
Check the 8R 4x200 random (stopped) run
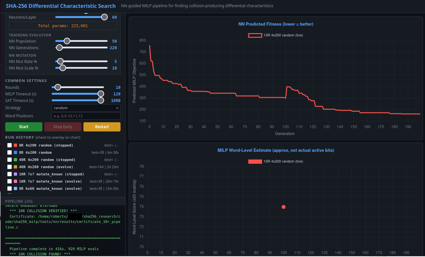coord(10,145)
